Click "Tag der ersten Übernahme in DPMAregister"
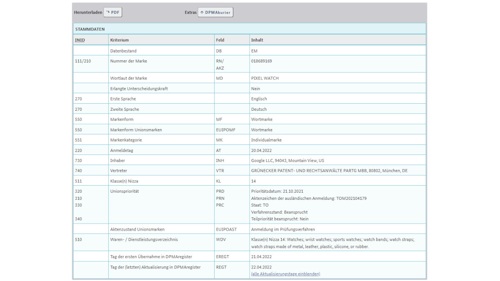This screenshot has width=500, height=281. coord(151,256)
